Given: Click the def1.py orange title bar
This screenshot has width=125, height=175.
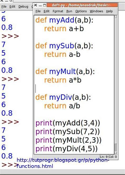Looking at the screenshot, I should [82, 5].
